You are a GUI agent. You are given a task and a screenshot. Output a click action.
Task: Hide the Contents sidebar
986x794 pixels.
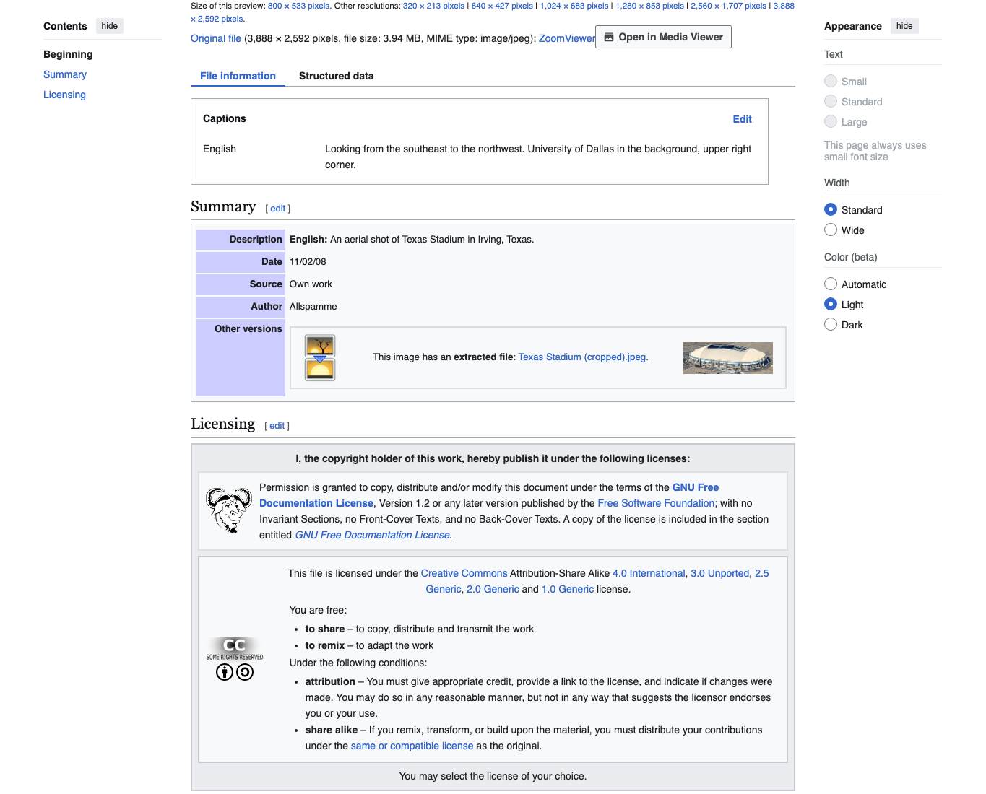point(110,26)
